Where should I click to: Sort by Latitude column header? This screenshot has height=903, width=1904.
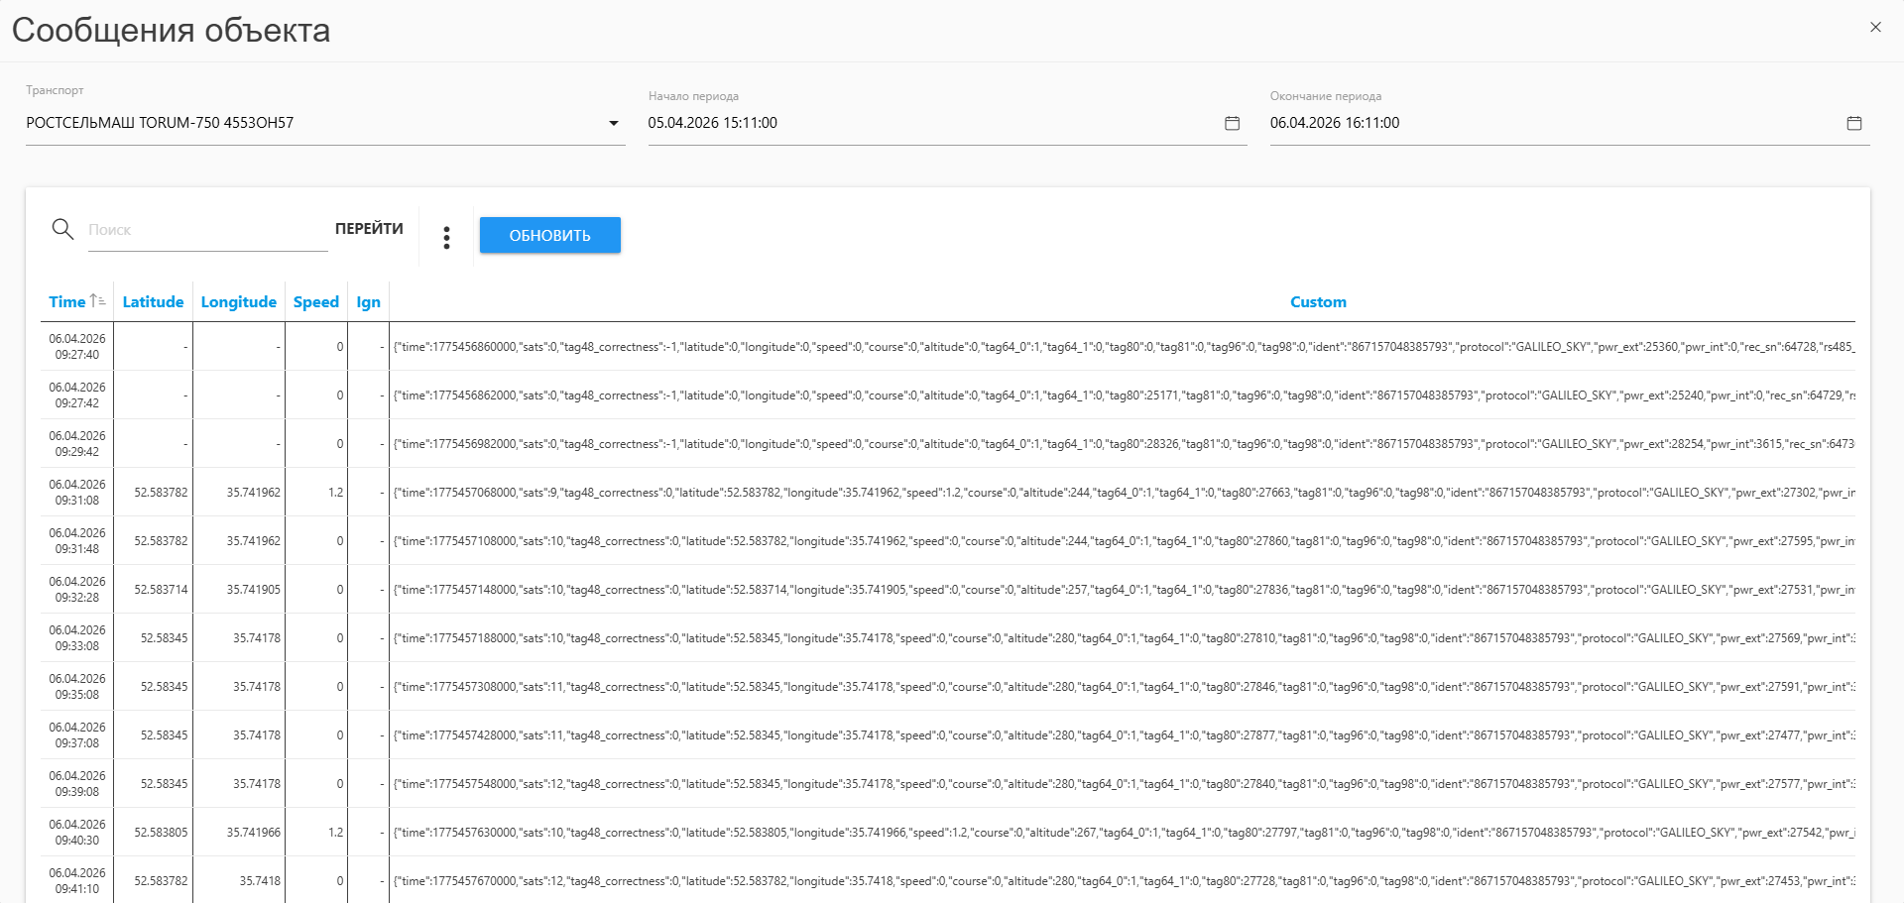pyautogui.click(x=153, y=302)
